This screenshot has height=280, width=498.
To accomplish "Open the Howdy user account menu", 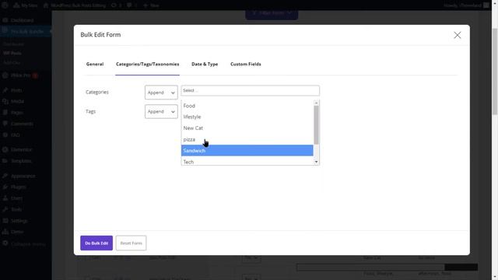I will coord(466,5).
